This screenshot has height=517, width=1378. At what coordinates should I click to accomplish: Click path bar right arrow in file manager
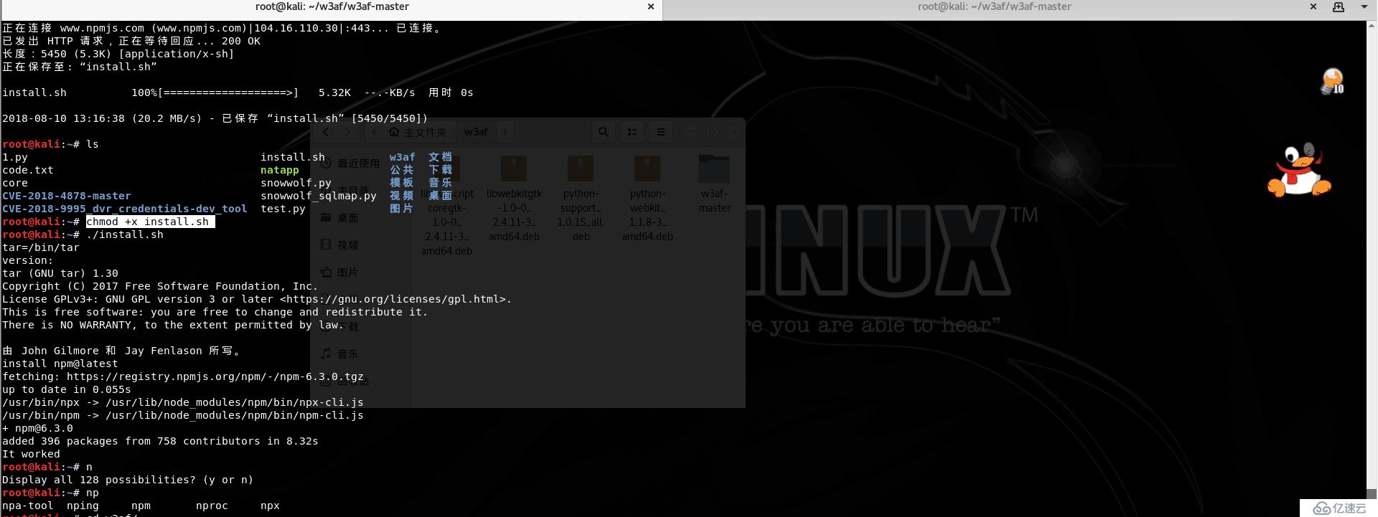505,132
